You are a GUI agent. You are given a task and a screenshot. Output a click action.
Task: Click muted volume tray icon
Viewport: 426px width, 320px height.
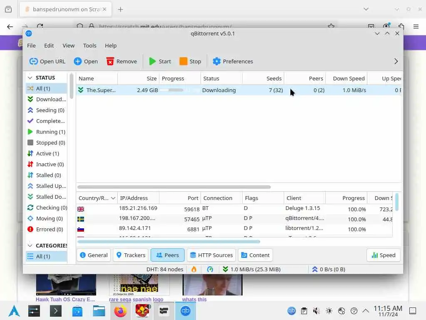pos(316,311)
